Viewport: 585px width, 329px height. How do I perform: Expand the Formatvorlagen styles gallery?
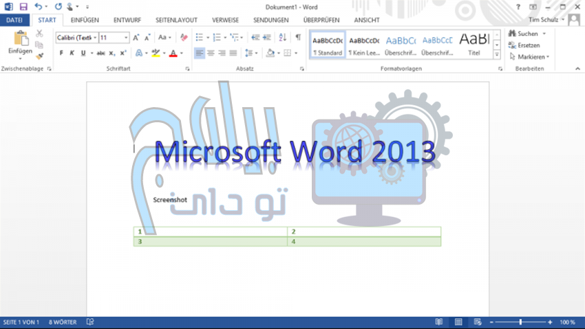point(497,54)
